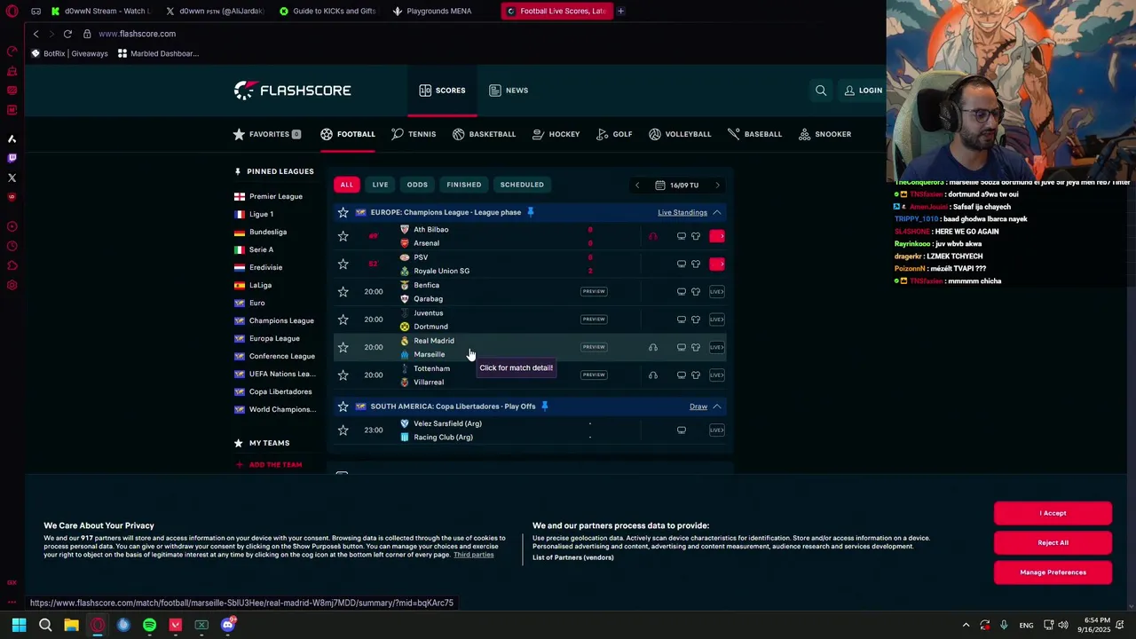Screen dimensions: 1136x639
Task: Open Preview for Benfica vs Qarabag
Action: click(x=594, y=291)
